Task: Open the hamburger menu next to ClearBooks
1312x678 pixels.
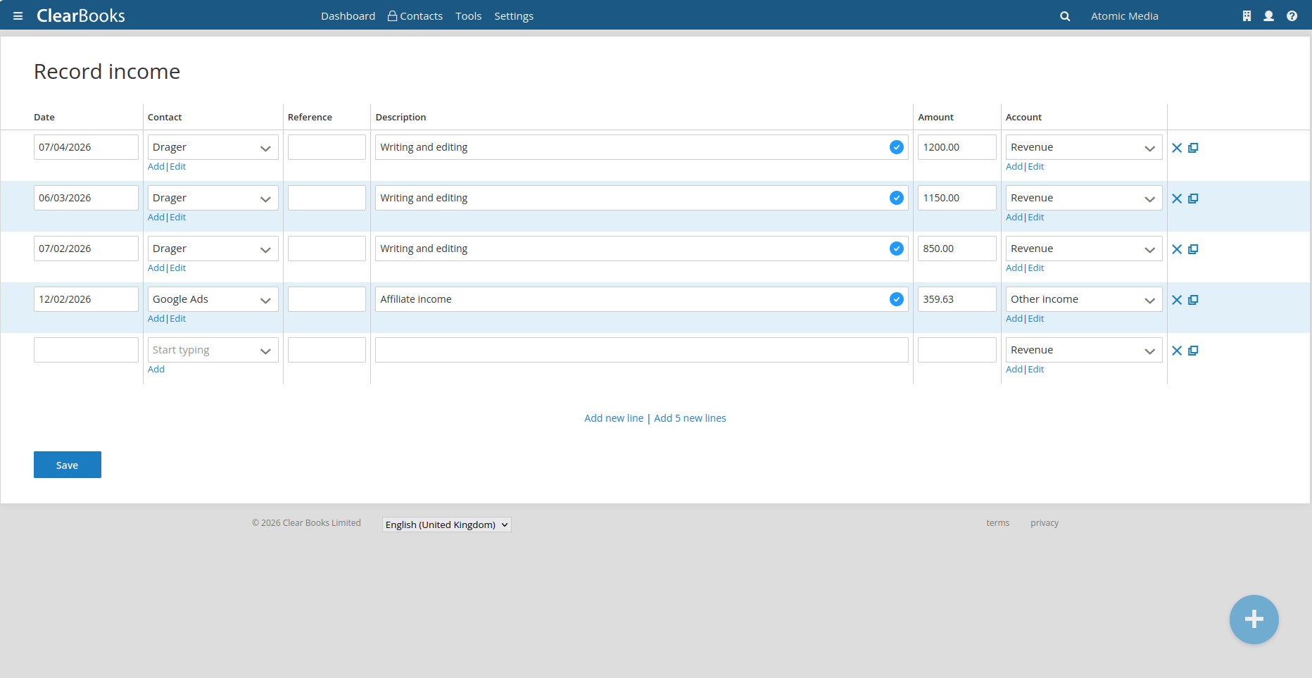Action: tap(18, 16)
